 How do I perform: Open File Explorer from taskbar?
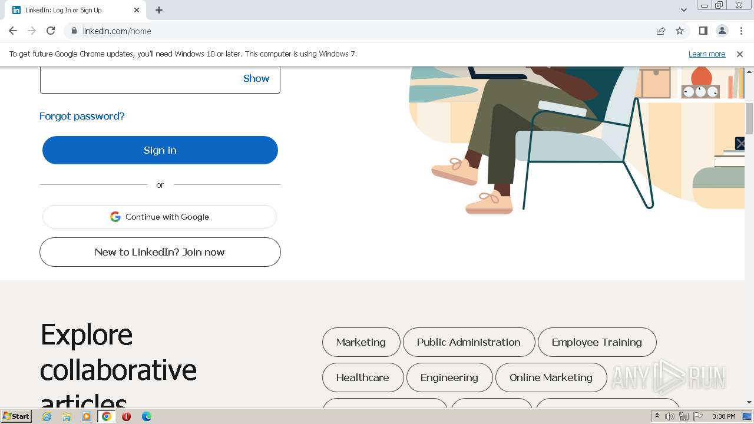[x=67, y=416]
